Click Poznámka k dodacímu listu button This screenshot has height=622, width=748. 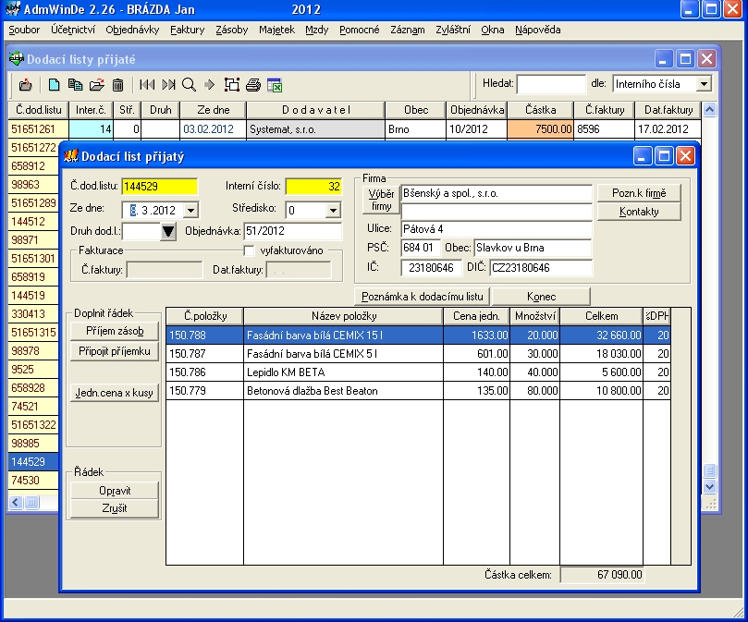423,297
